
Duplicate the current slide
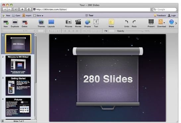point(15,22)
